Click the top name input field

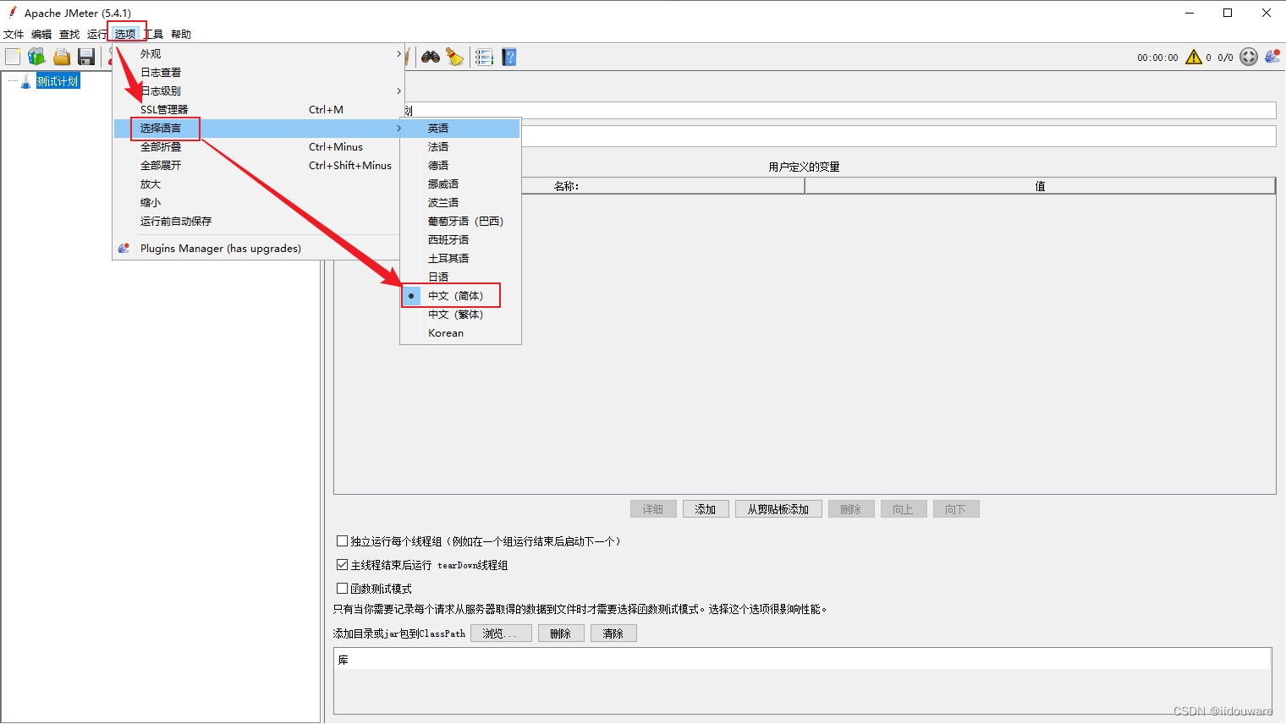coord(840,111)
